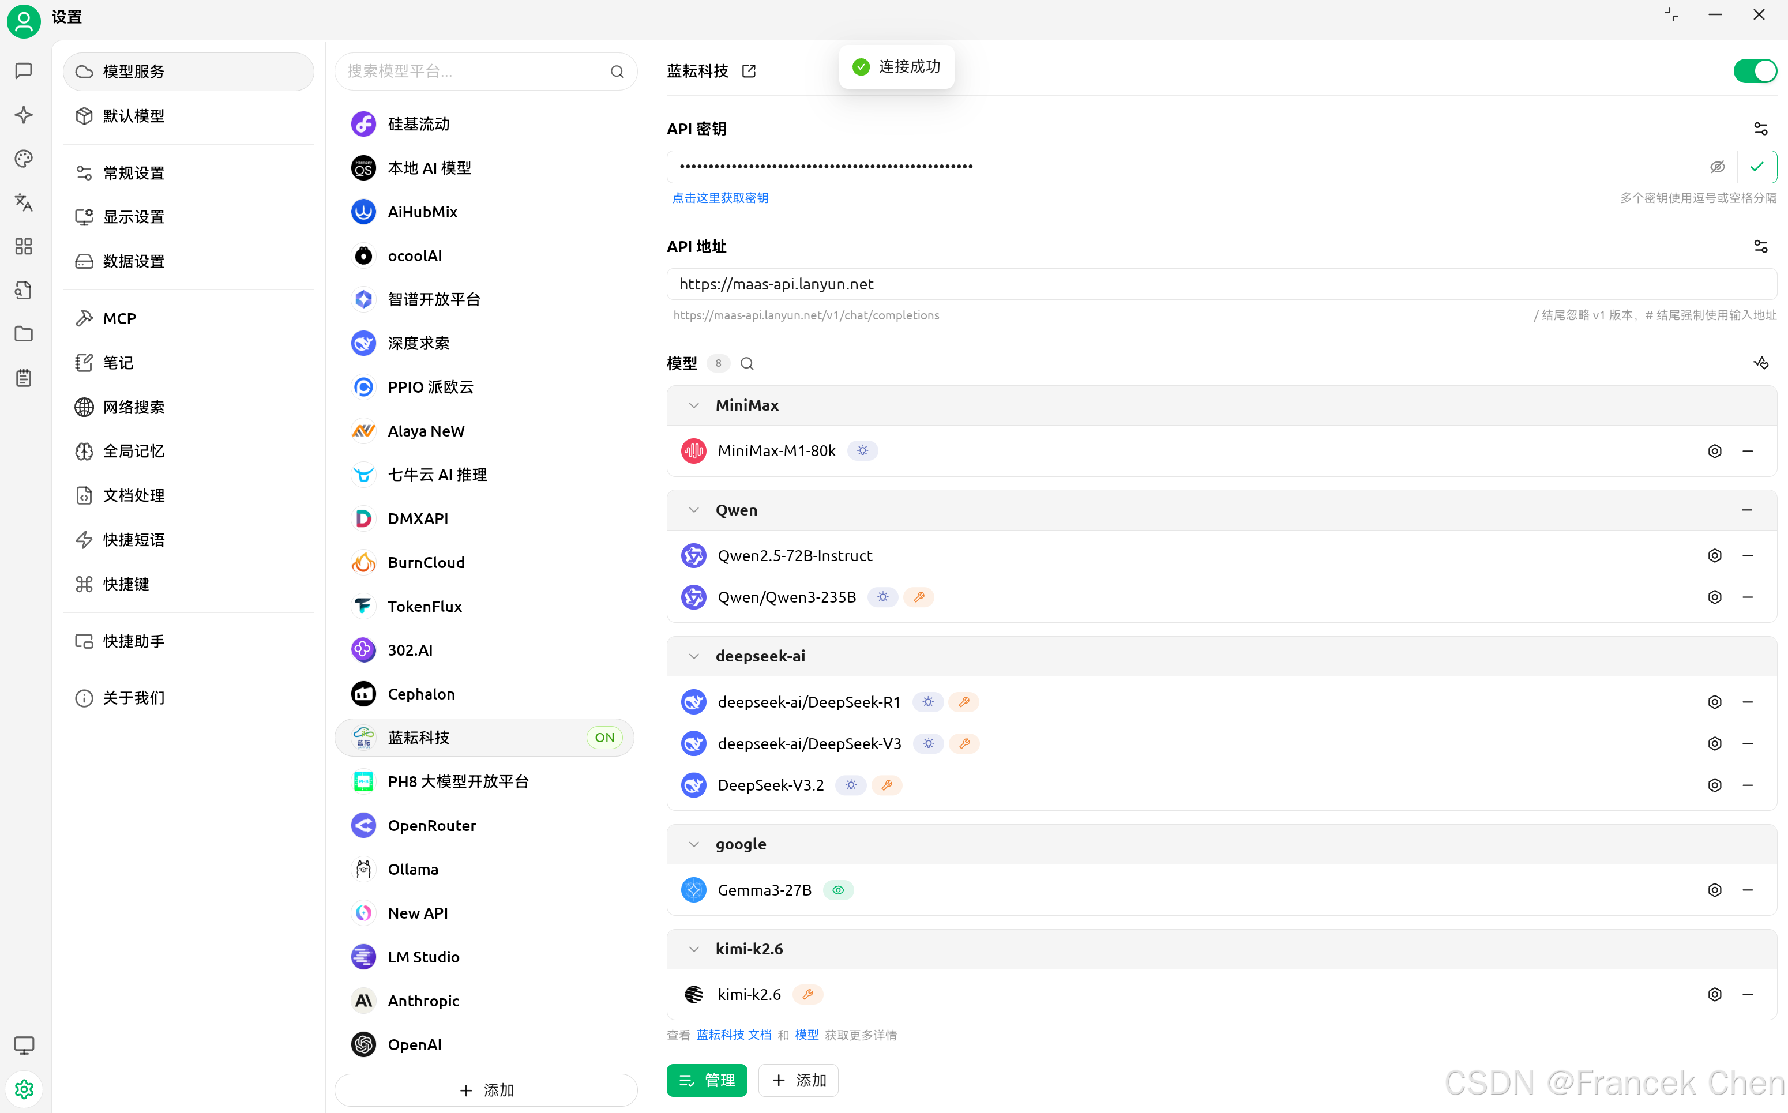Viewport: 1788px width, 1113px height.
Task: Select the OpenAI provider
Action: (x=484, y=1044)
